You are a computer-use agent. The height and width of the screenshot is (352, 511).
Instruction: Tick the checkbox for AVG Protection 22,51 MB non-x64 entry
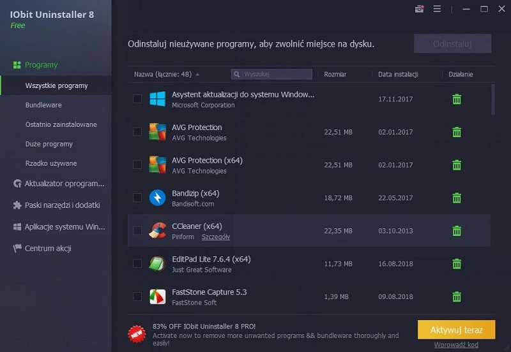click(x=137, y=131)
